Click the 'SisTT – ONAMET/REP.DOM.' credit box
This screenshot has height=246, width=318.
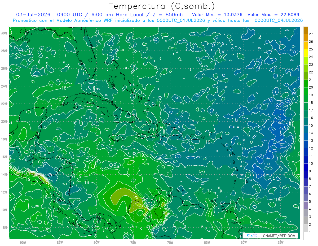pos(270,236)
